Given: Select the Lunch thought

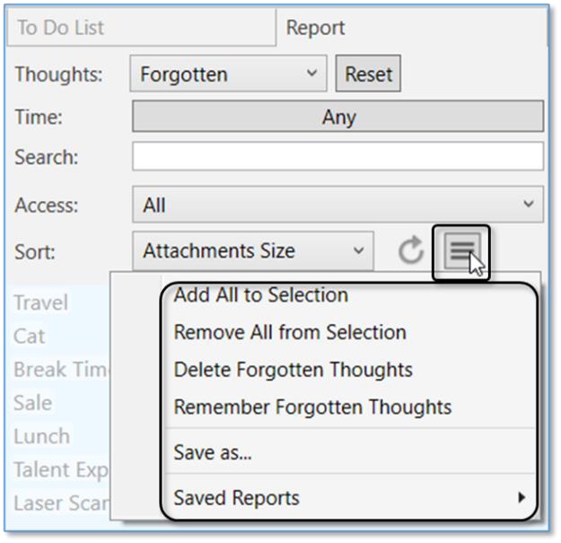Looking at the screenshot, I should pos(41,436).
